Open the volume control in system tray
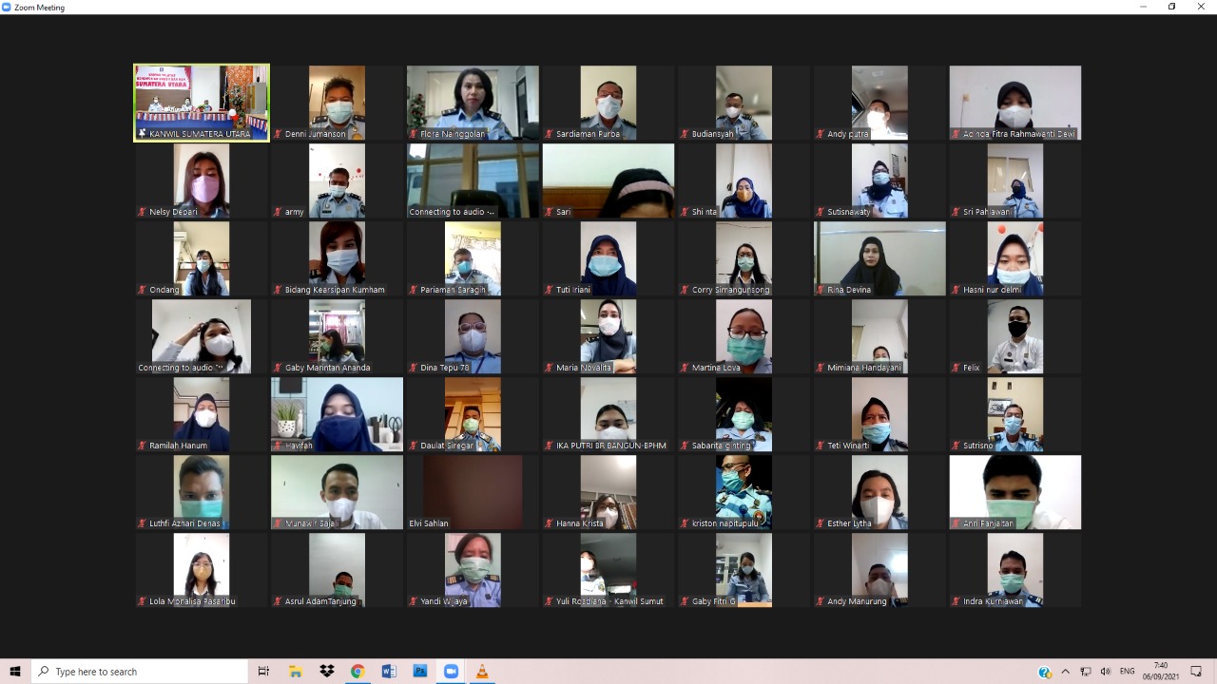The height and width of the screenshot is (684, 1217). 1106,672
